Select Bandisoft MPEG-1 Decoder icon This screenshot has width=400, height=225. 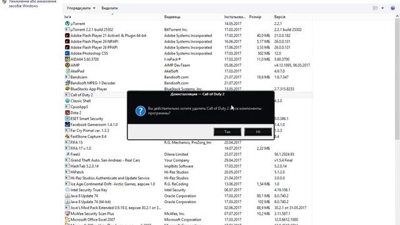click(67, 83)
